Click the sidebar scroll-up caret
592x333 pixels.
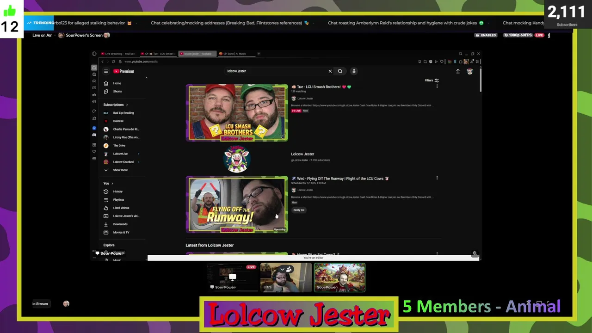pyautogui.click(x=146, y=78)
